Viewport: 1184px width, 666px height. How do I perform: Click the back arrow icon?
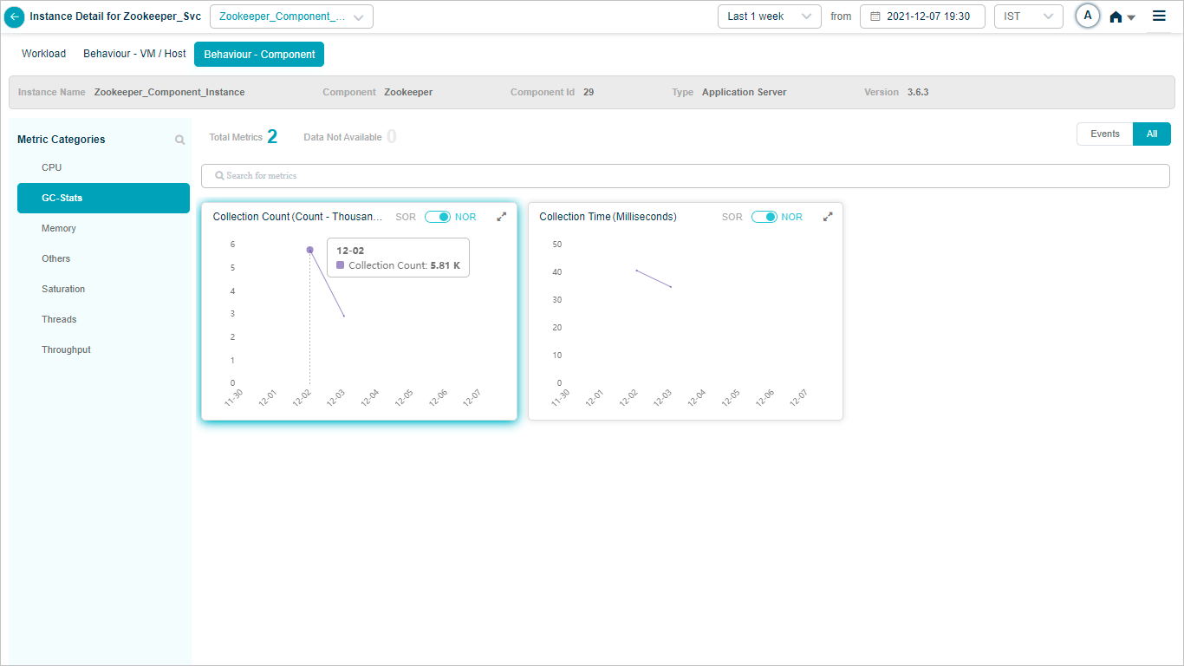coord(15,16)
